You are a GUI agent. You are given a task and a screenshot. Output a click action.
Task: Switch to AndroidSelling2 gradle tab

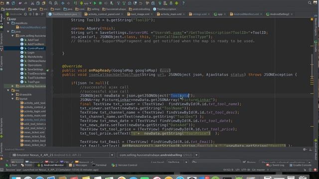point(280,14)
